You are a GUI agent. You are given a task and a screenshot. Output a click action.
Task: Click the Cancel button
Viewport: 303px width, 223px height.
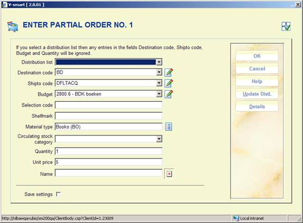point(257,69)
